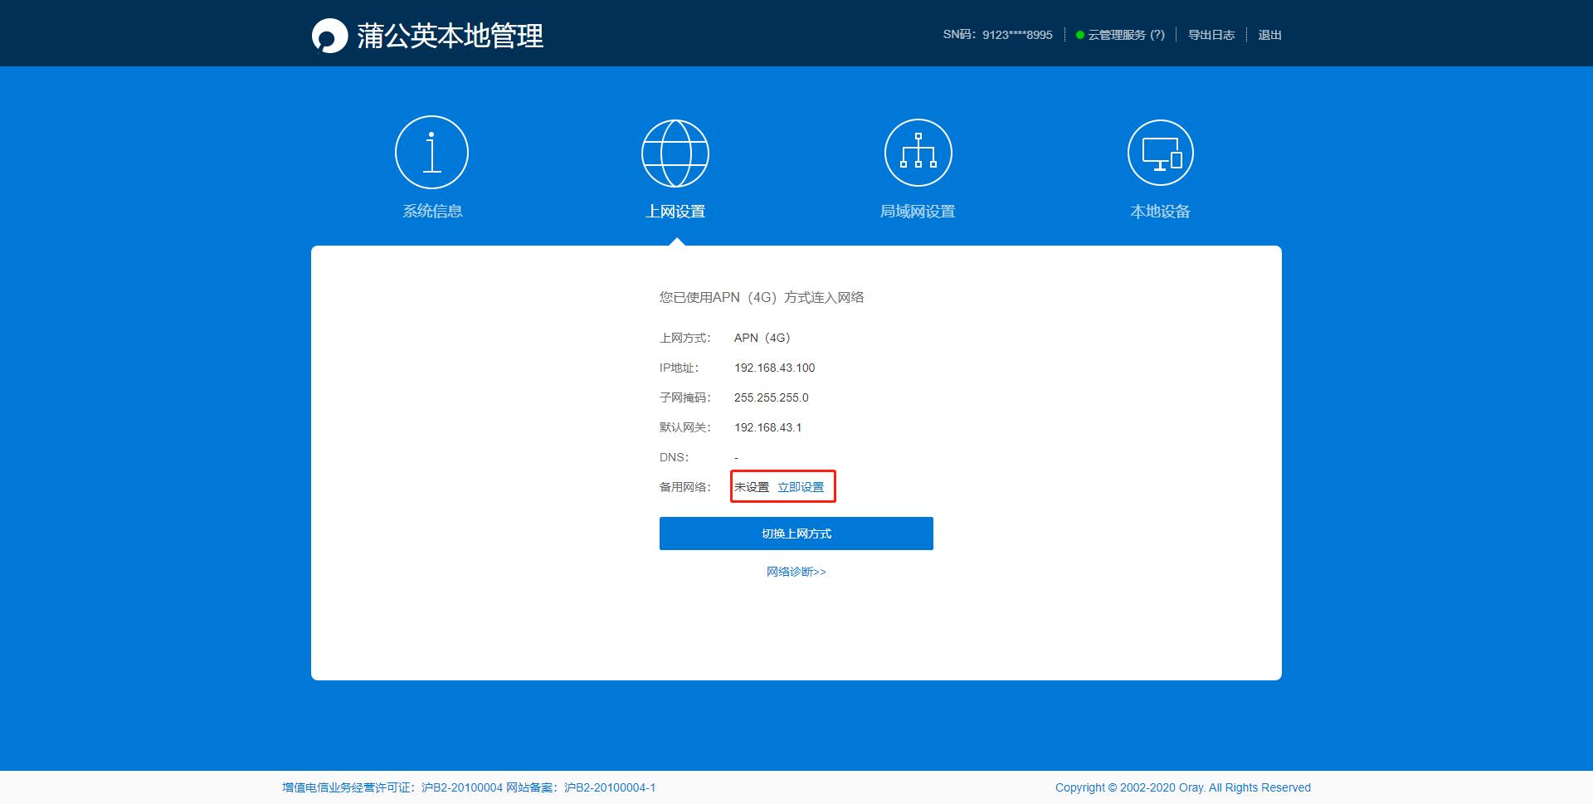Click 退出 to log out
The image size is (1593, 804).
[x=1270, y=35]
